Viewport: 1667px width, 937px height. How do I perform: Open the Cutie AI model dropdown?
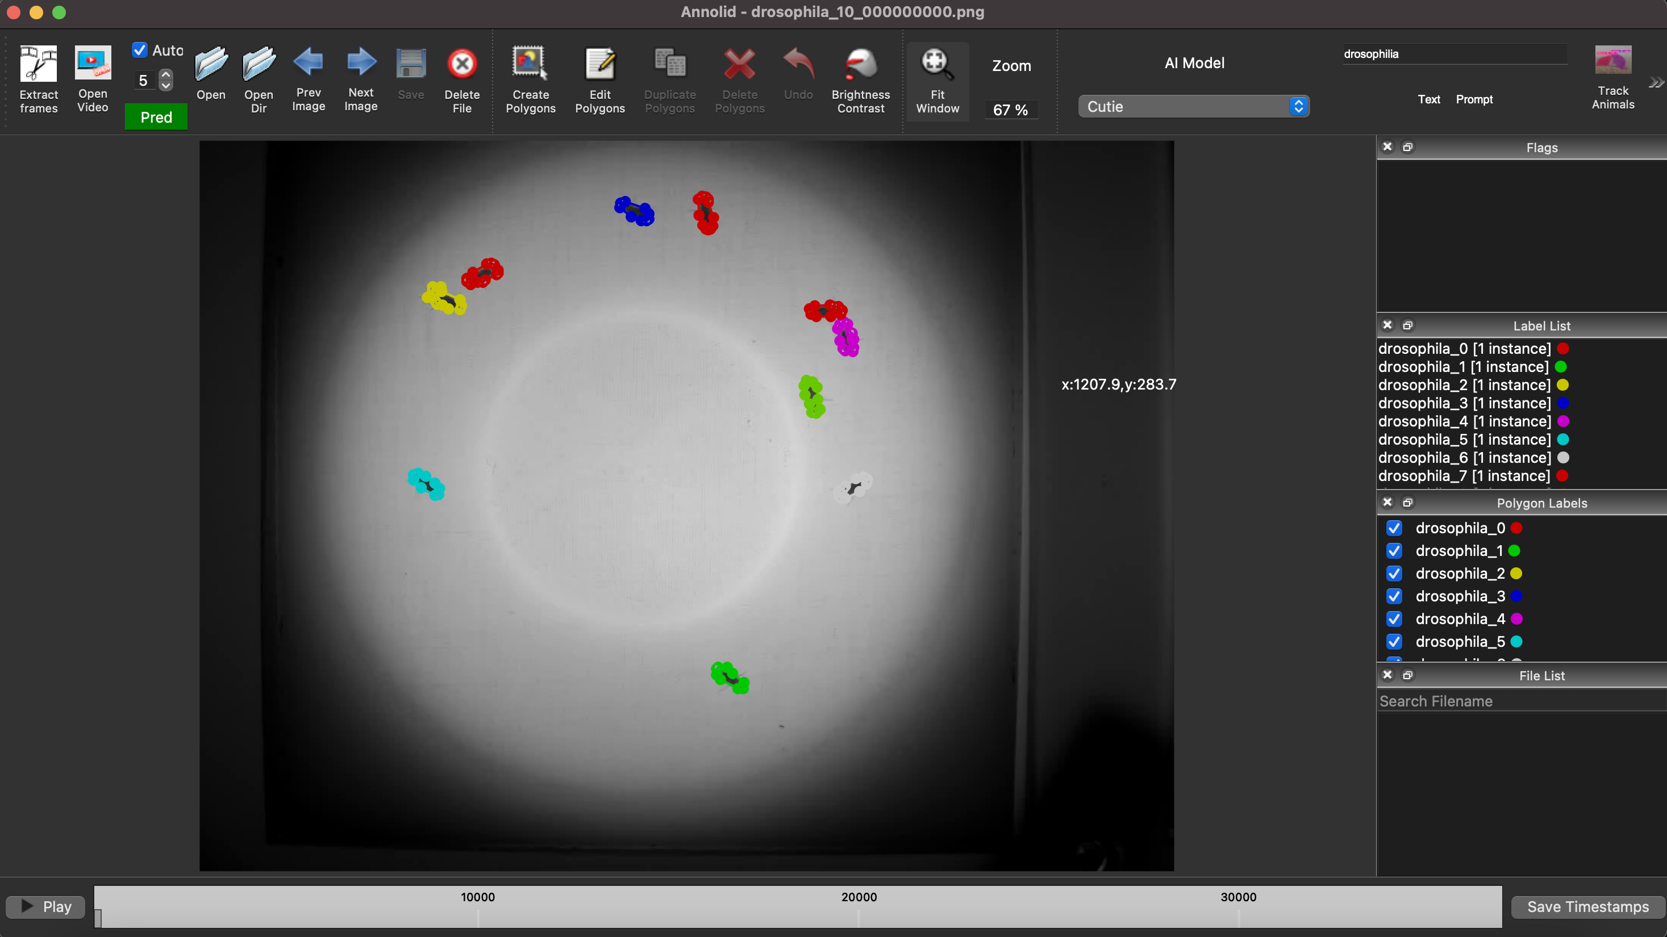click(1194, 106)
